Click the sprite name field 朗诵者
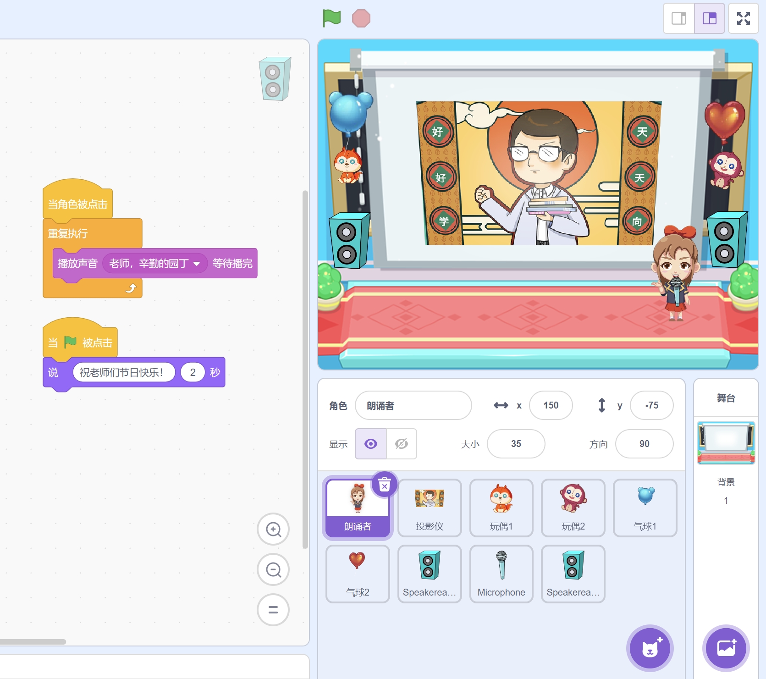Image resolution: width=766 pixels, height=679 pixels. point(413,405)
